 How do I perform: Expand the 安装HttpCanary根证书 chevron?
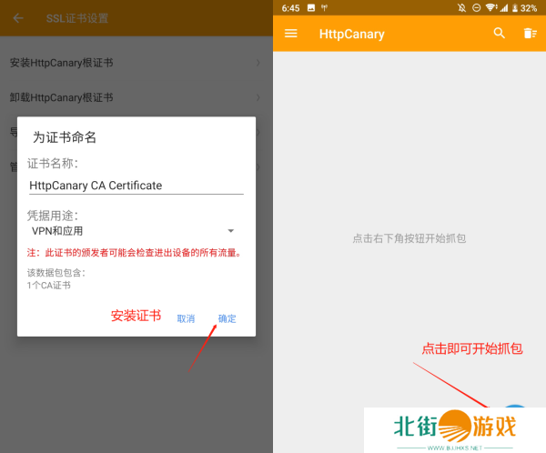[x=258, y=63]
